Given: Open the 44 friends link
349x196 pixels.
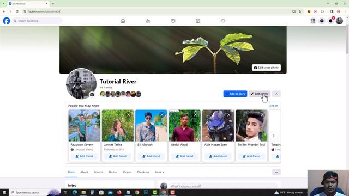Looking at the screenshot, I should 106,88.
